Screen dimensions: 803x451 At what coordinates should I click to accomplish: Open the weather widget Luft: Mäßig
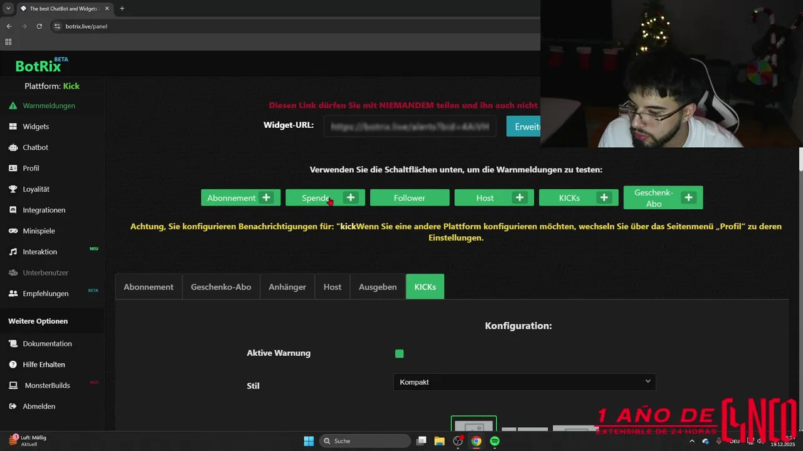pyautogui.click(x=28, y=440)
